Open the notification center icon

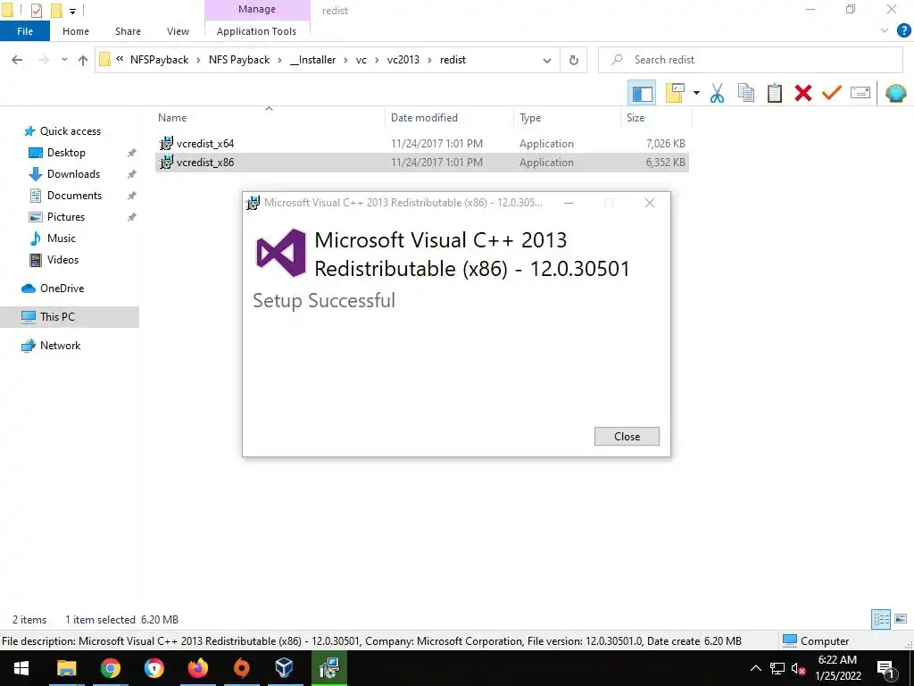pos(885,668)
